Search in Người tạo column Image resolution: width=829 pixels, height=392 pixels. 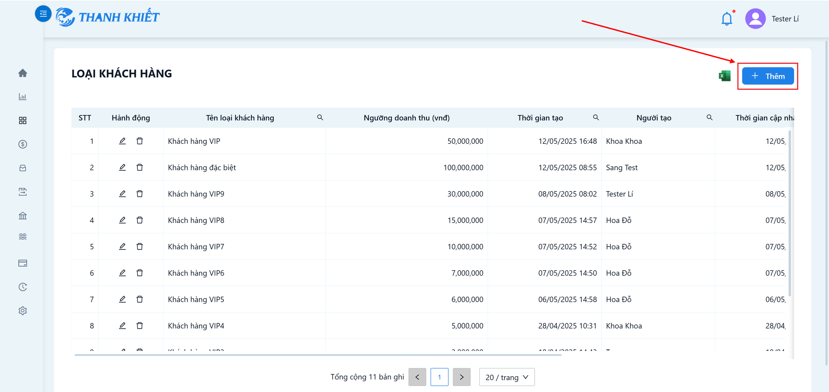point(710,118)
